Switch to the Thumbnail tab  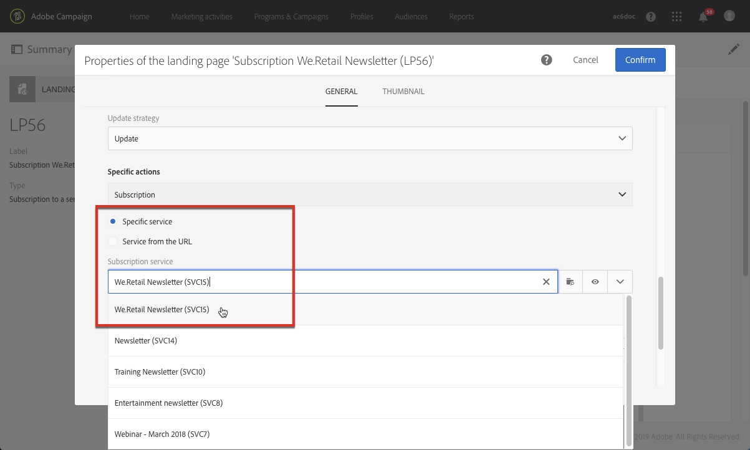(x=403, y=92)
